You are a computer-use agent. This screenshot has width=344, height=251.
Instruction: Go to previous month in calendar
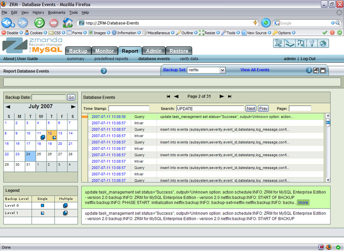click(8, 107)
